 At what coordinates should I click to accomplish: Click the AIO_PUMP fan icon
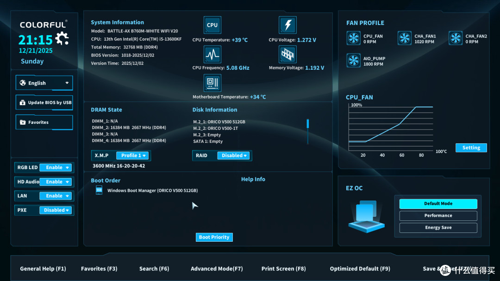point(353,61)
